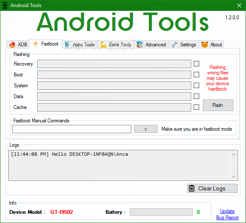Click the battery value 0
This screenshot has height=223, width=246.
(x=198, y=212)
